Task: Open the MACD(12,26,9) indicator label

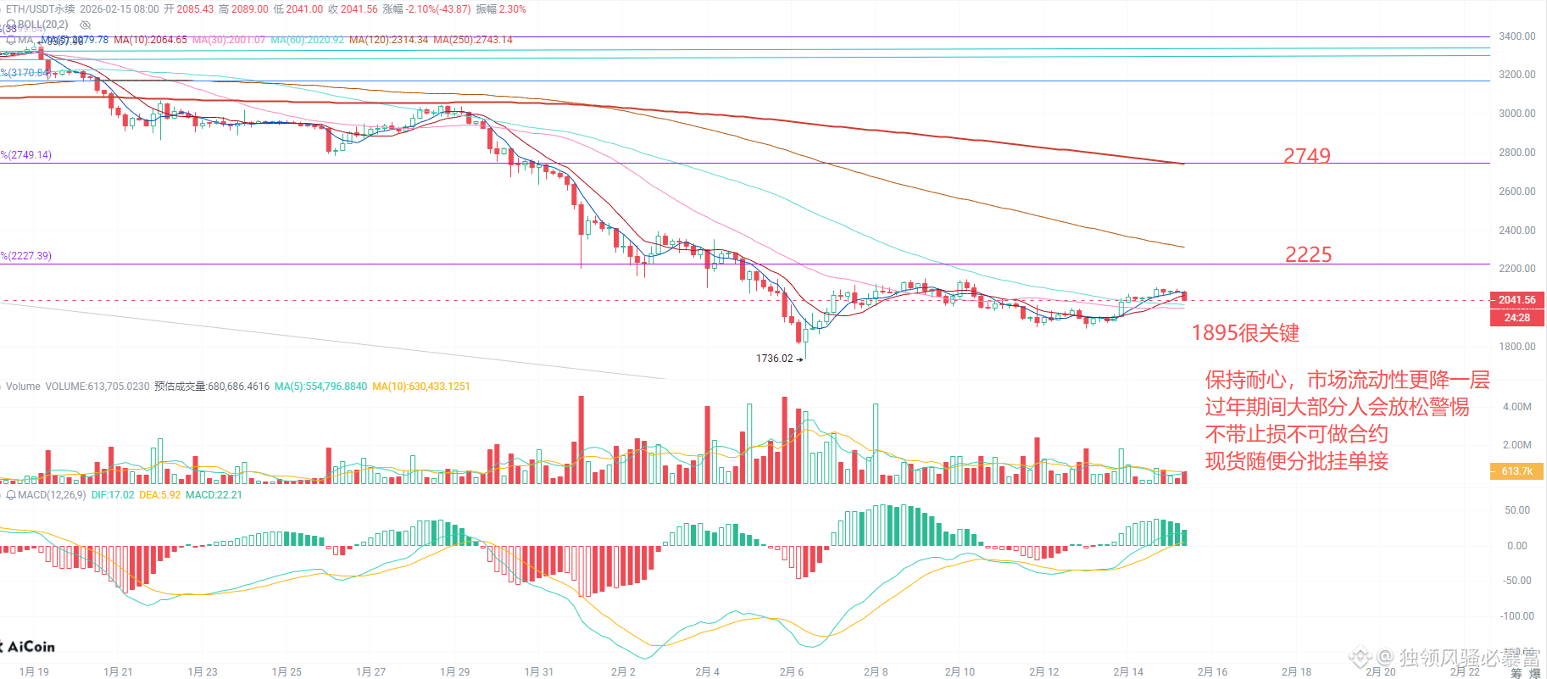Action: pos(51,495)
